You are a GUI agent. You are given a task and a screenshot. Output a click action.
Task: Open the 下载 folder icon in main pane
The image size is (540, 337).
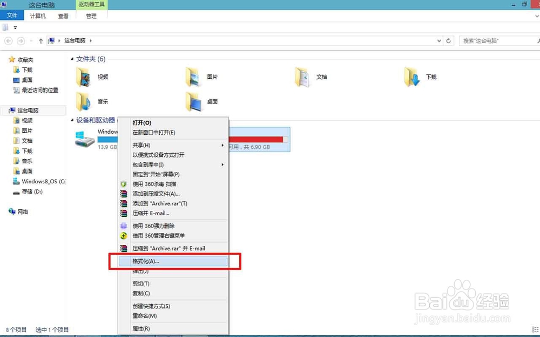(x=412, y=77)
